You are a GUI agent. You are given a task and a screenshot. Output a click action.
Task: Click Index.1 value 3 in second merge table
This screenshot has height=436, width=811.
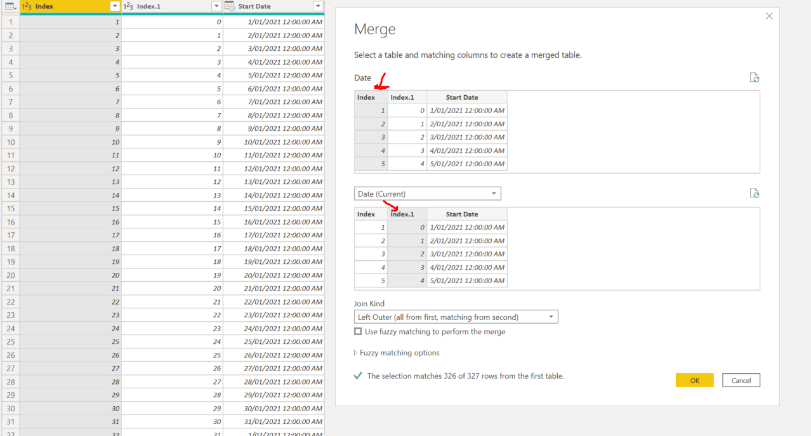pos(407,267)
